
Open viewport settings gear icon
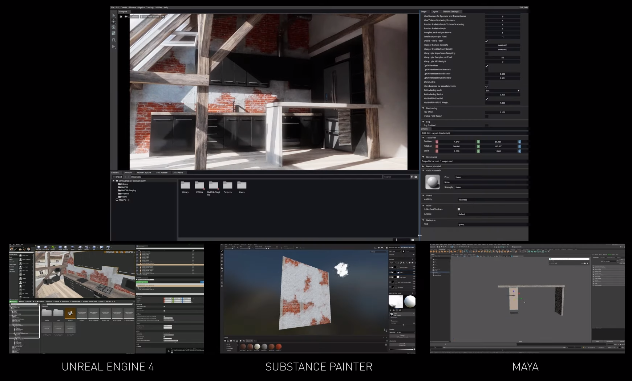coord(121,17)
